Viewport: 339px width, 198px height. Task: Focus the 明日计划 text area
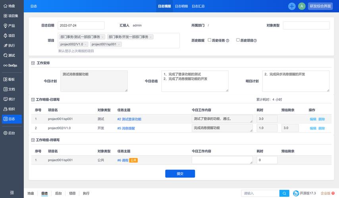pyautogui.click(x=296, y=81)
